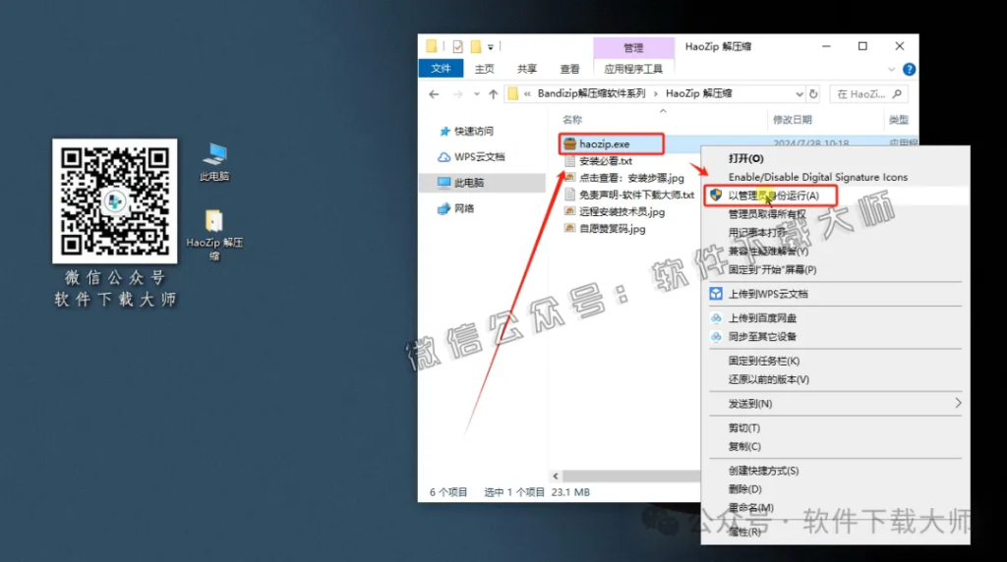Choose Enable/Disable Digital Signature Icons
The width and height of the screenshot is (1007, 562).
coord(835,177)
